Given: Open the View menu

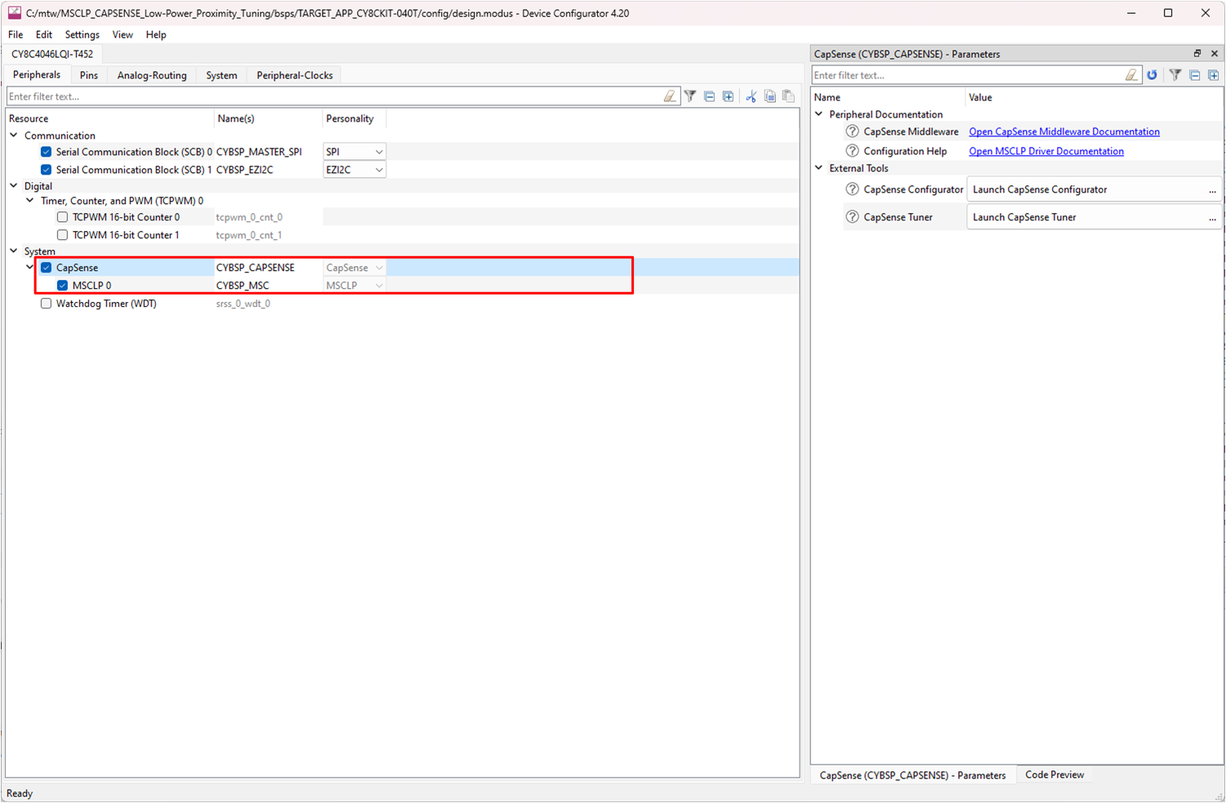Looking at the screenshot, I should tap(123, 34).
